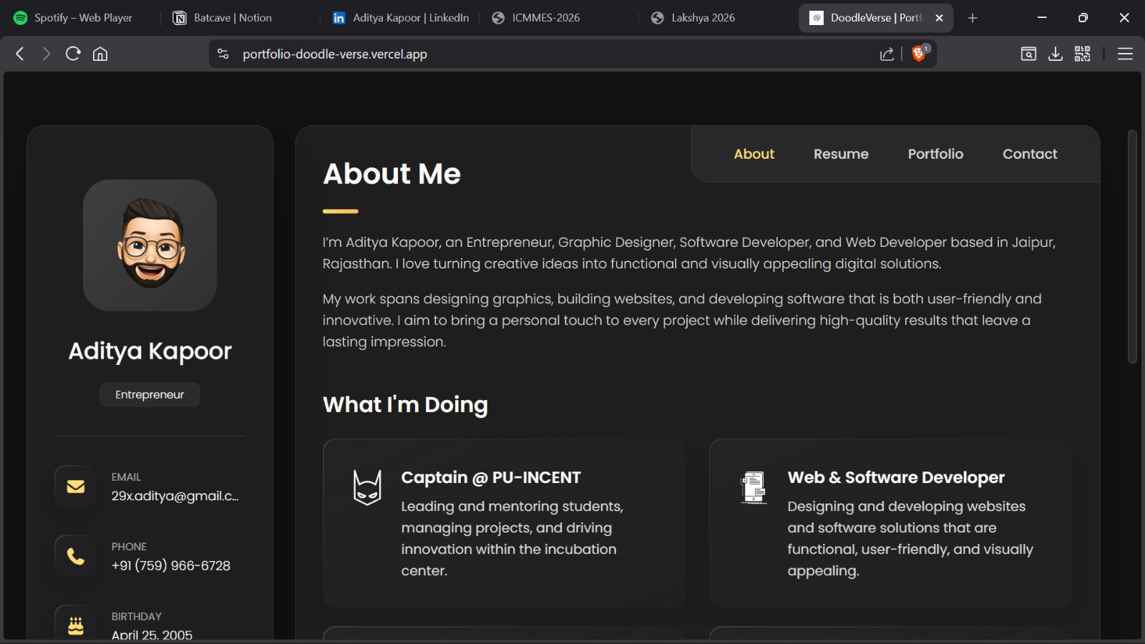Open the downloads icon in toolbar
The height and width of the screenshot is (644, 1145).
click(1055, 53)
